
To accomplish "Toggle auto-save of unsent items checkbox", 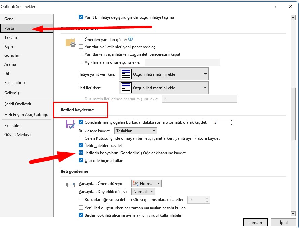I will click(x=81, y=122).
